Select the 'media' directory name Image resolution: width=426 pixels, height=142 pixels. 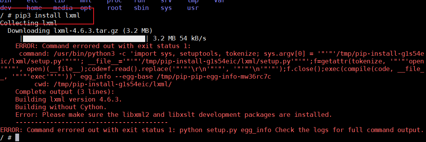coord(63,8)
